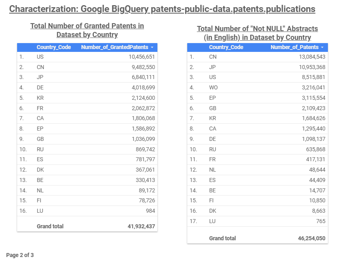The height and width of the screenshot is (263, 351).
Task: Click the Number_of_GrantedPatents column header
Action: 115,47
